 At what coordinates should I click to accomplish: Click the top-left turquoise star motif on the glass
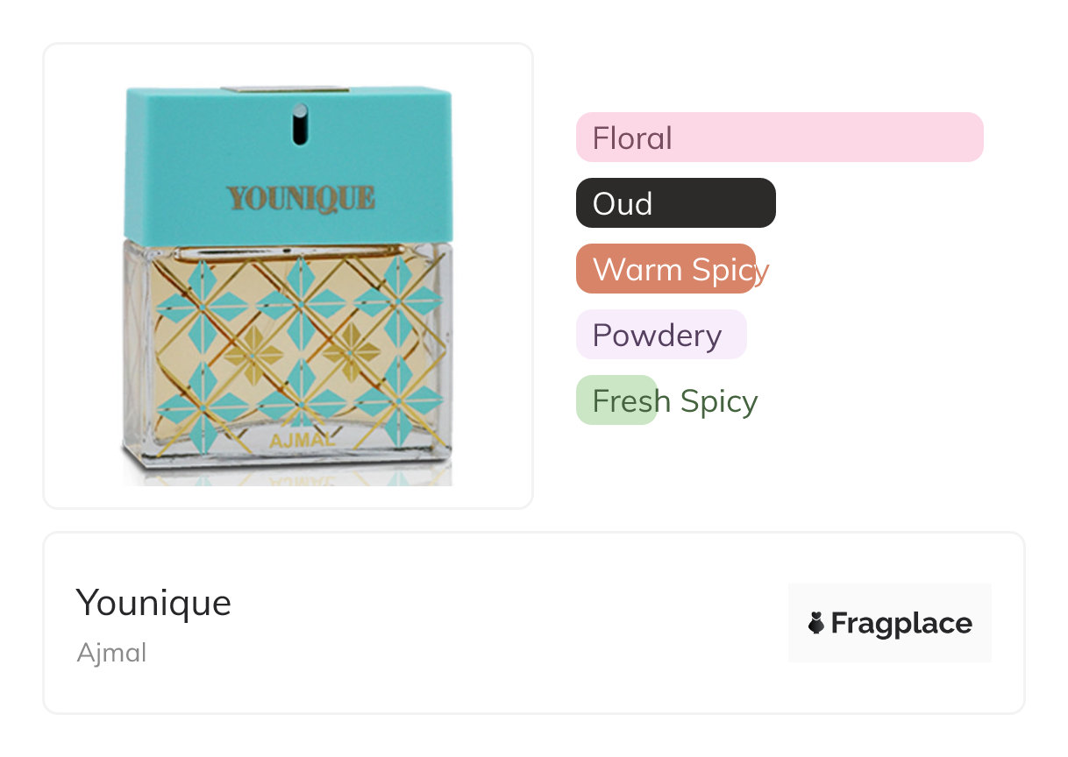(x=203, y=304)
